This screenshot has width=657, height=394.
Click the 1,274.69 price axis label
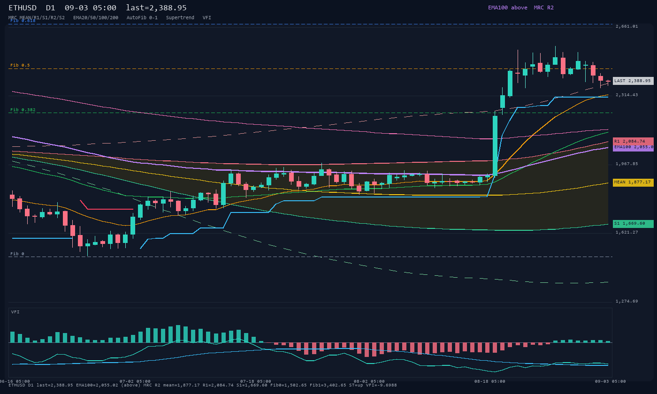coord(627,301)
